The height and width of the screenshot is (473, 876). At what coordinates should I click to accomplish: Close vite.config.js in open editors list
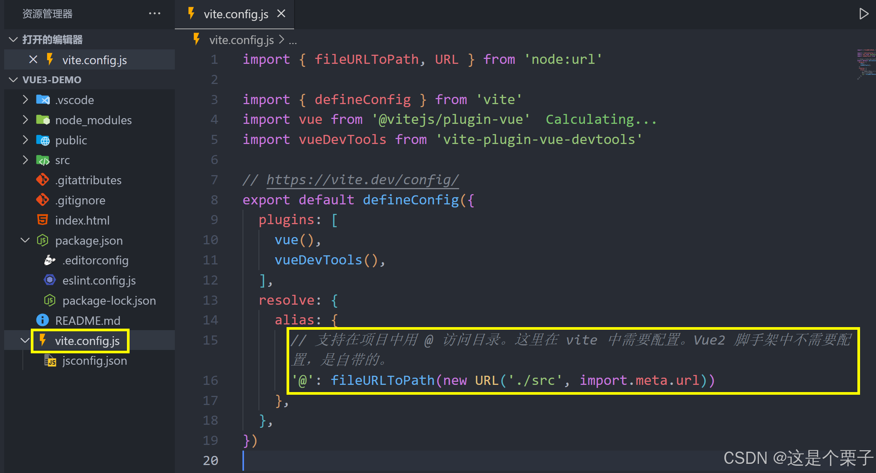[x=33, y=60]
